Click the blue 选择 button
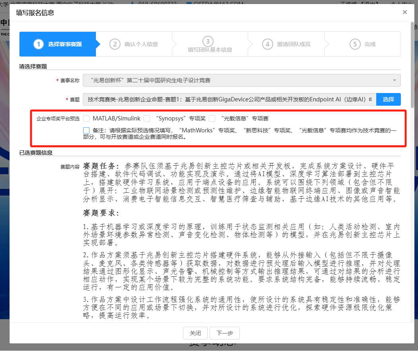This screenshot has width=418, height=351. pos(389,99)
